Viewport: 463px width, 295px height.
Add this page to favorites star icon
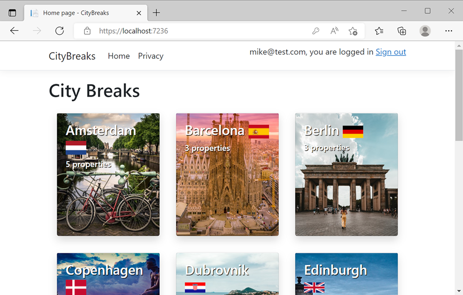[x=353, y=31]
